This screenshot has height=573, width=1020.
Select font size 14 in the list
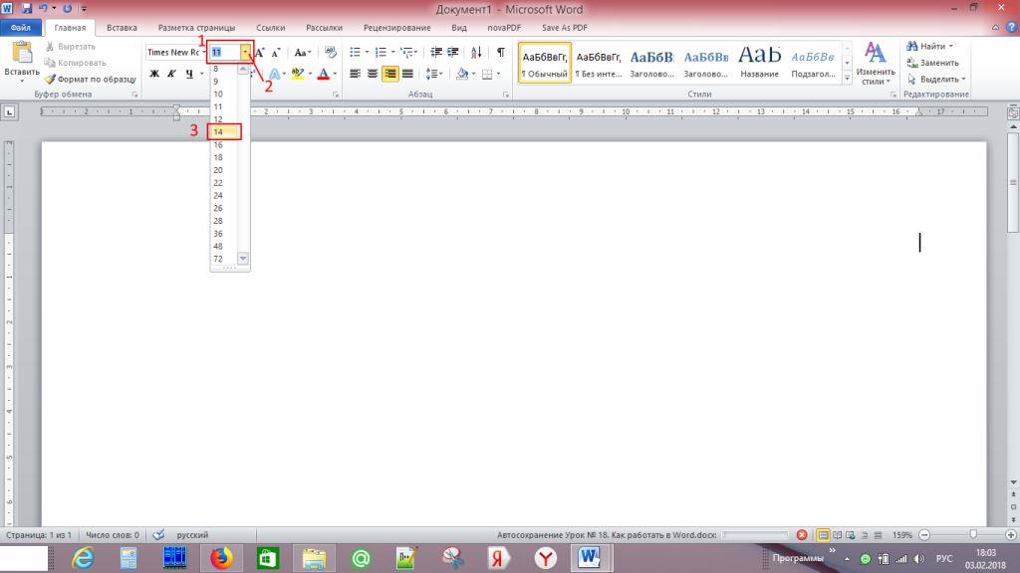(224, 132)
